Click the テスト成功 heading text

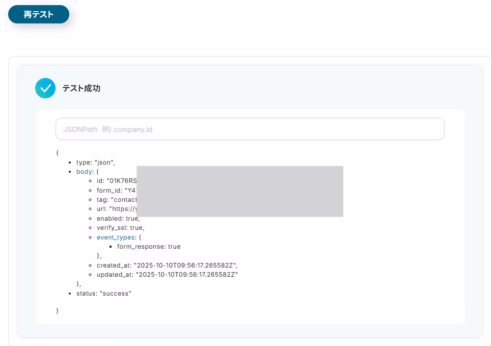[x=81, y=88]
